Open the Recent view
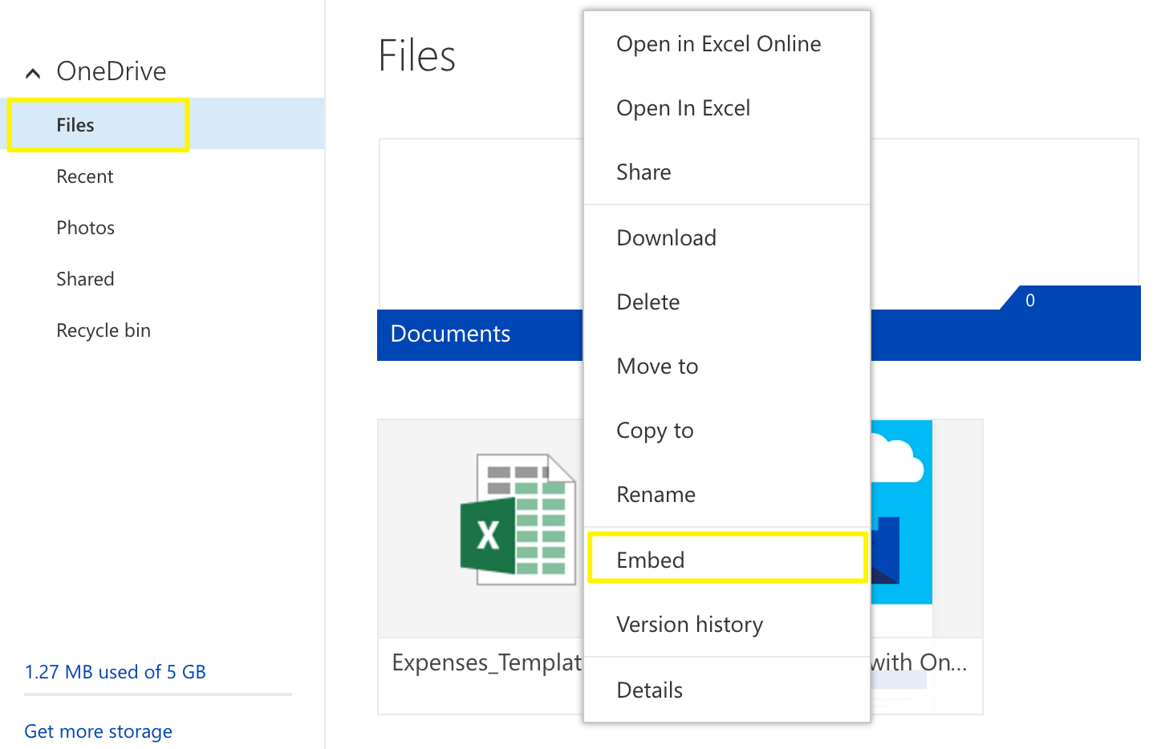Screen dimensions: 1157x749 (x=84, y=176)
